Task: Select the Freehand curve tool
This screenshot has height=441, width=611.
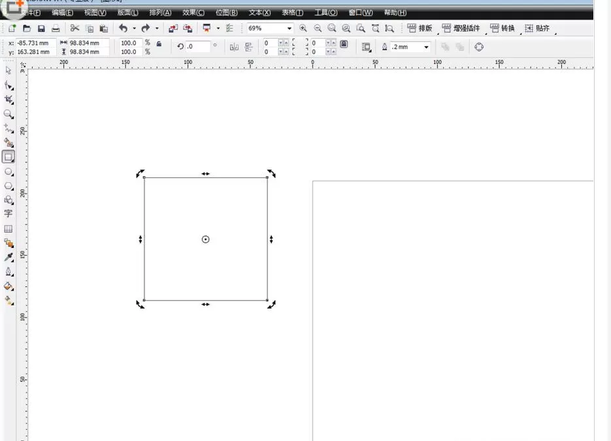Action: (x=8, y=129)
